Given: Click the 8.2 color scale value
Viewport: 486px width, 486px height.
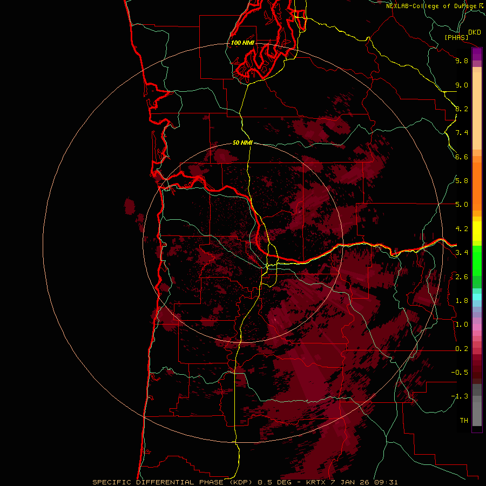Looking at the screenshot, I should point(462,109).
